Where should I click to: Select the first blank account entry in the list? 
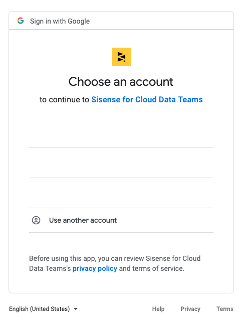click(x=121, y=132)
